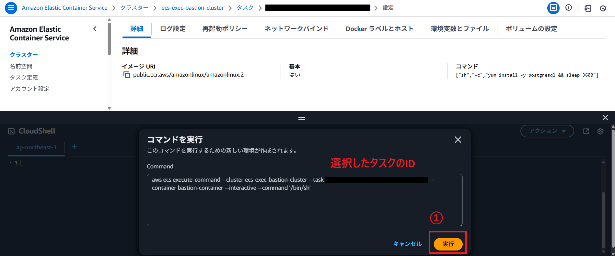Image resolution: width=615 pixels, height=256 pixels.
Task: Click 実行 button to run command
Action: click(448, 244)
